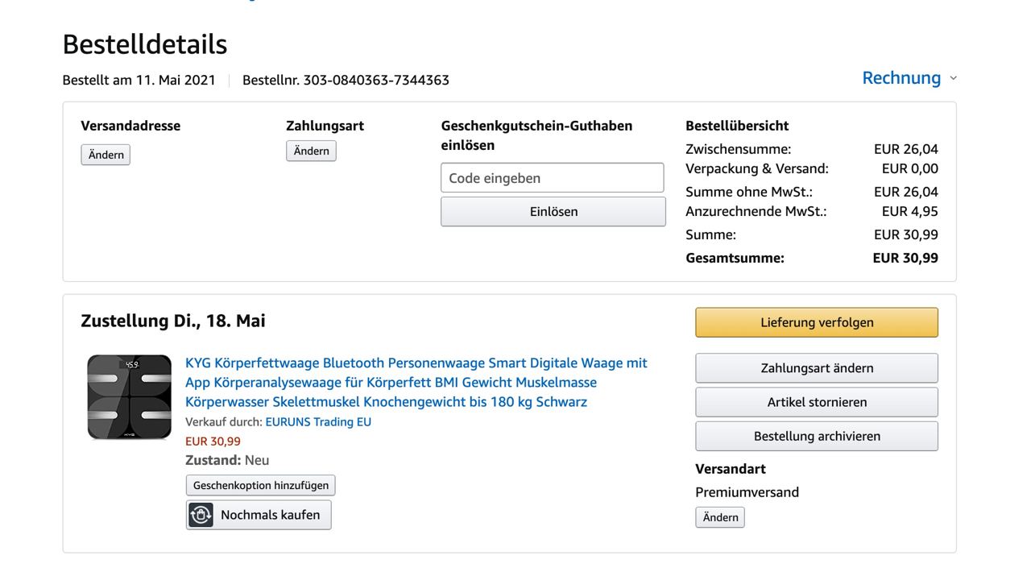Click the Gesamtsumme EUR 30,99 amount

point(905,258)
